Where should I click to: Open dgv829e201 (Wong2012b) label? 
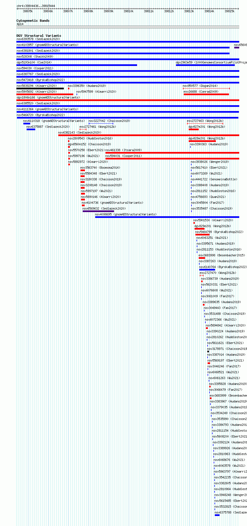[x=213, y=226]
